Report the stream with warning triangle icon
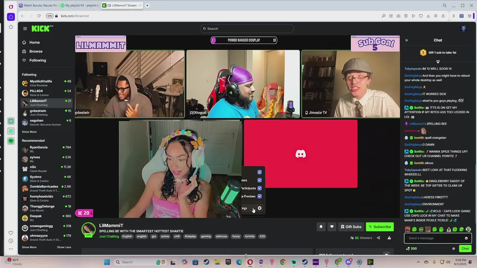This screenshot has height=268, width=477. click(389, 238)
